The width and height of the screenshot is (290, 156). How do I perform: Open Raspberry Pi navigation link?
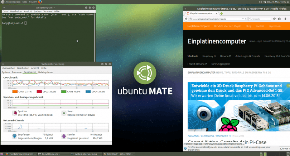pos(209,56)
